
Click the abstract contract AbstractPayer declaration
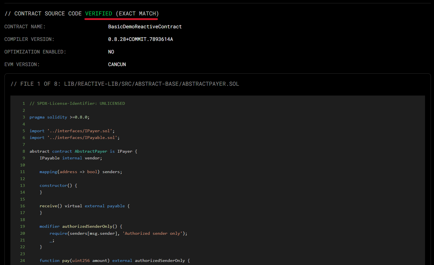click(x=83, y=151)
